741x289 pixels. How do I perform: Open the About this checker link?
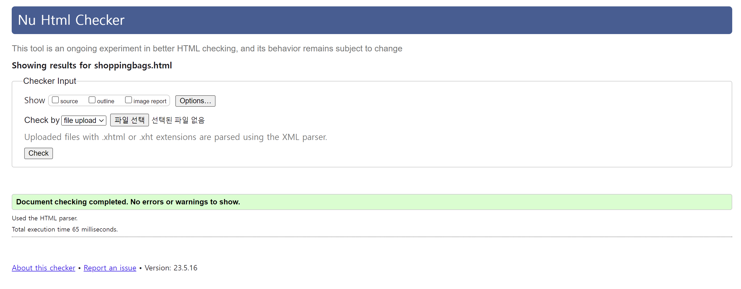pyautogui.click(x=43, y=268)
